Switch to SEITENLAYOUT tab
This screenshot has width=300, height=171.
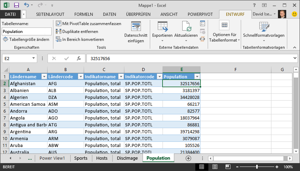pyautogui.click(x=50, y=14)
